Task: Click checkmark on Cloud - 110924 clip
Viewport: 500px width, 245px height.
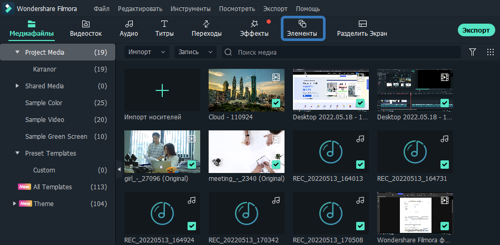Action: tap(276, 103)
